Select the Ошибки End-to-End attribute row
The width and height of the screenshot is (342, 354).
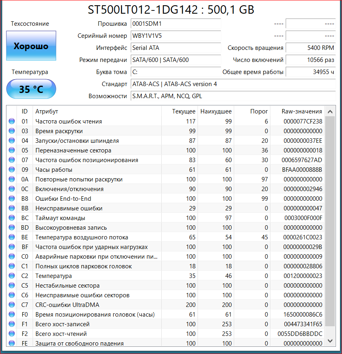(x=97, y=199)
